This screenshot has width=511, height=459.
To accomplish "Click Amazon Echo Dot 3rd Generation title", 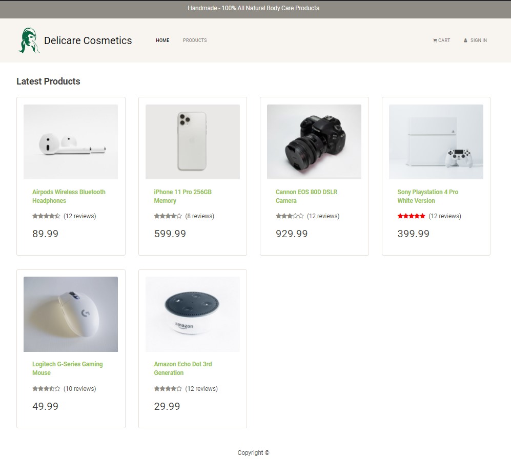I will pyautogui.click(x=183, y=368).
